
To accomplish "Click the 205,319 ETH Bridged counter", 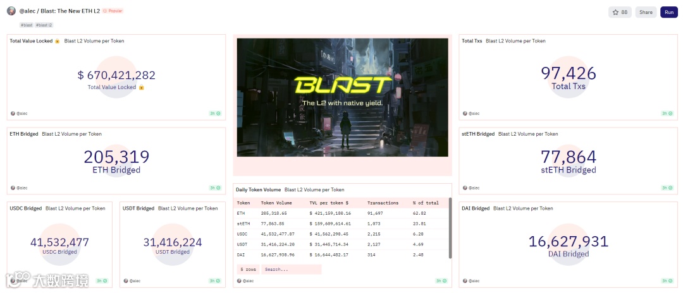I will (116, 157).
